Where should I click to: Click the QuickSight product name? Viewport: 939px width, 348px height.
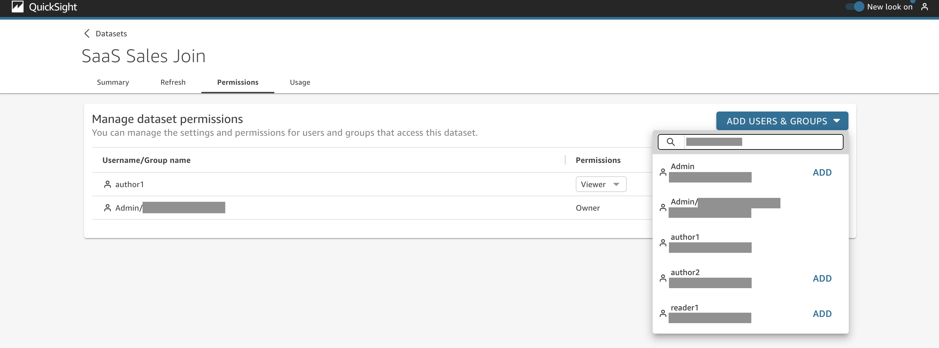[x=53, y=7]
